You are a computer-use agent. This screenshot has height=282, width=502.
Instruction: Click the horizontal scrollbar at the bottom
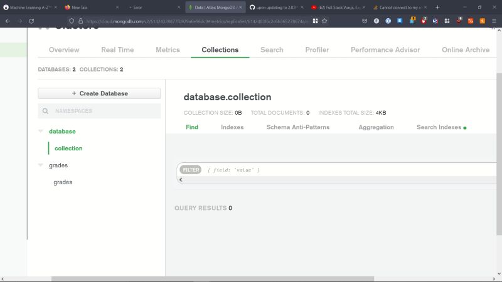click(213, 279)
